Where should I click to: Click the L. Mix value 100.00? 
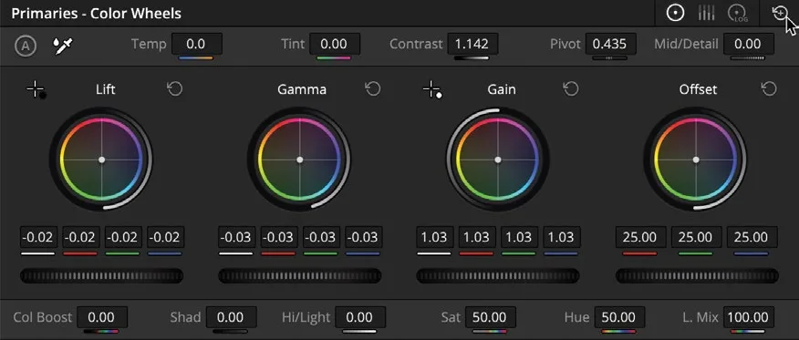click(x=749, y=317)
